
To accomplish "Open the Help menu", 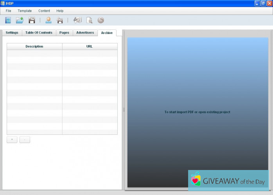I will pyautogui.click(x=60, y=11).
